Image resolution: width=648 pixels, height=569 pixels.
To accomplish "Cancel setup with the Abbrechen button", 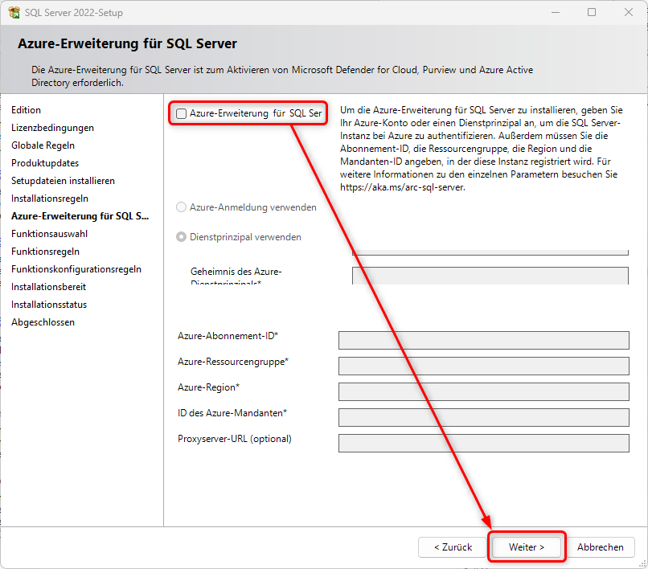I will (600, 547).
